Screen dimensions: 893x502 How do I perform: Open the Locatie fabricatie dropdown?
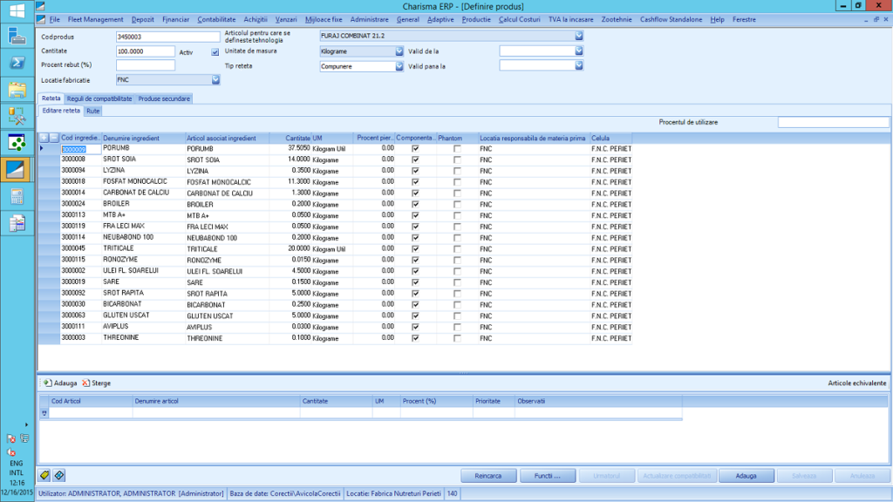[215, 79]
